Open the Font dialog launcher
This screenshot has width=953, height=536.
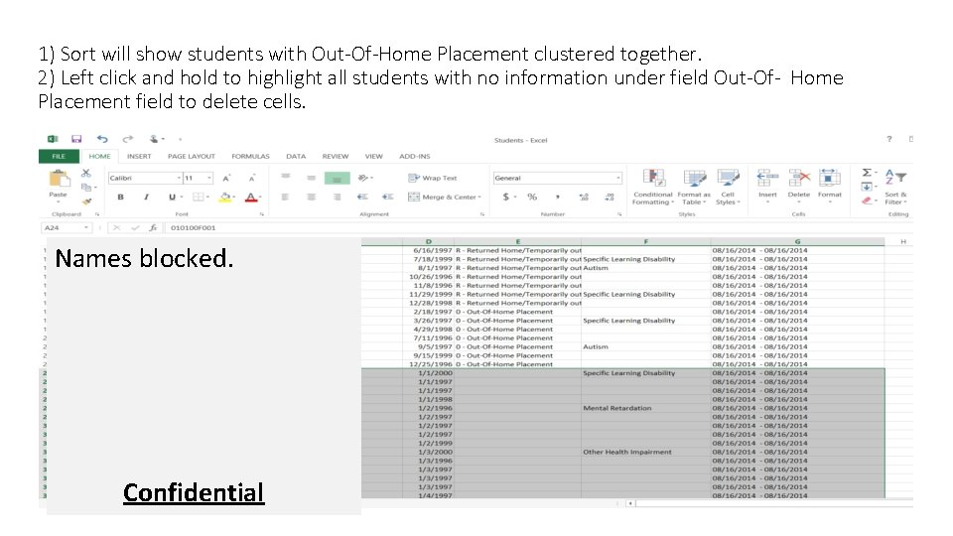click(x=262, y=214)
